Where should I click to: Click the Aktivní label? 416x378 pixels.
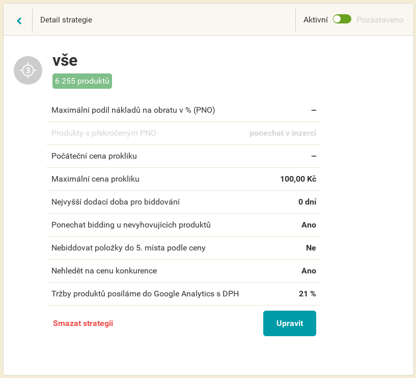point(316,20)
